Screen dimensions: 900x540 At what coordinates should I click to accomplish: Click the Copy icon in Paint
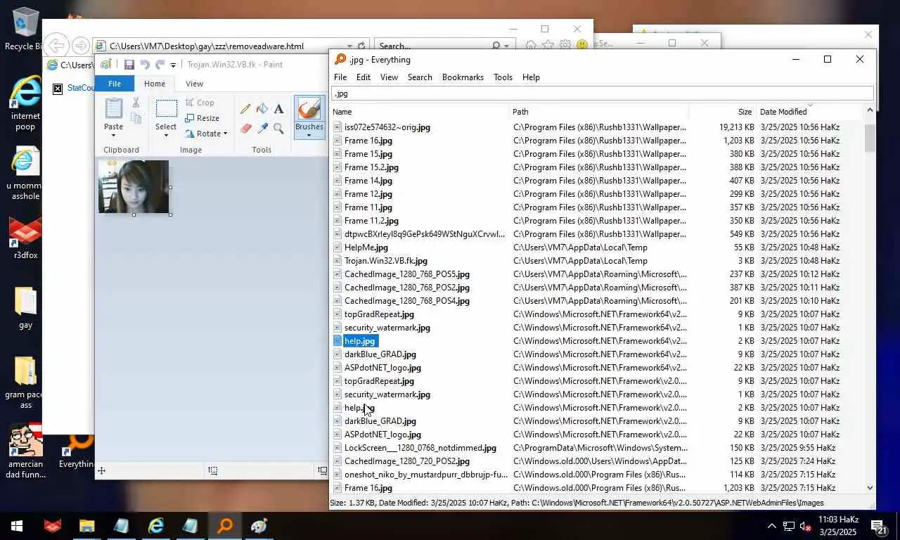coord(136,119)
